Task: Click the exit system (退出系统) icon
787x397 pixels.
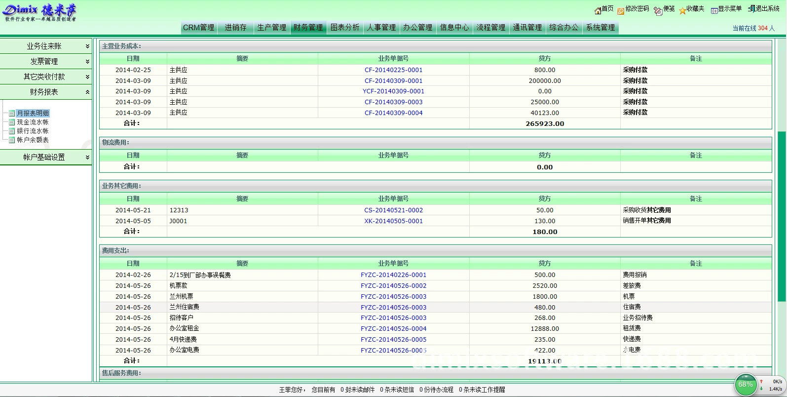Action: 751,8
